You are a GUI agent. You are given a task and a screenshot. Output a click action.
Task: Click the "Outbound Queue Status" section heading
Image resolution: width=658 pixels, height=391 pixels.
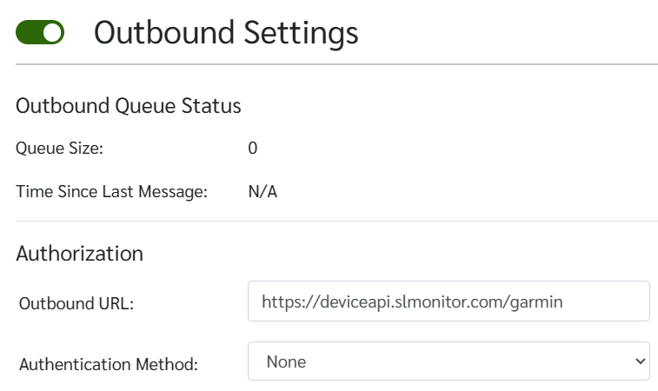pos(129,106)
